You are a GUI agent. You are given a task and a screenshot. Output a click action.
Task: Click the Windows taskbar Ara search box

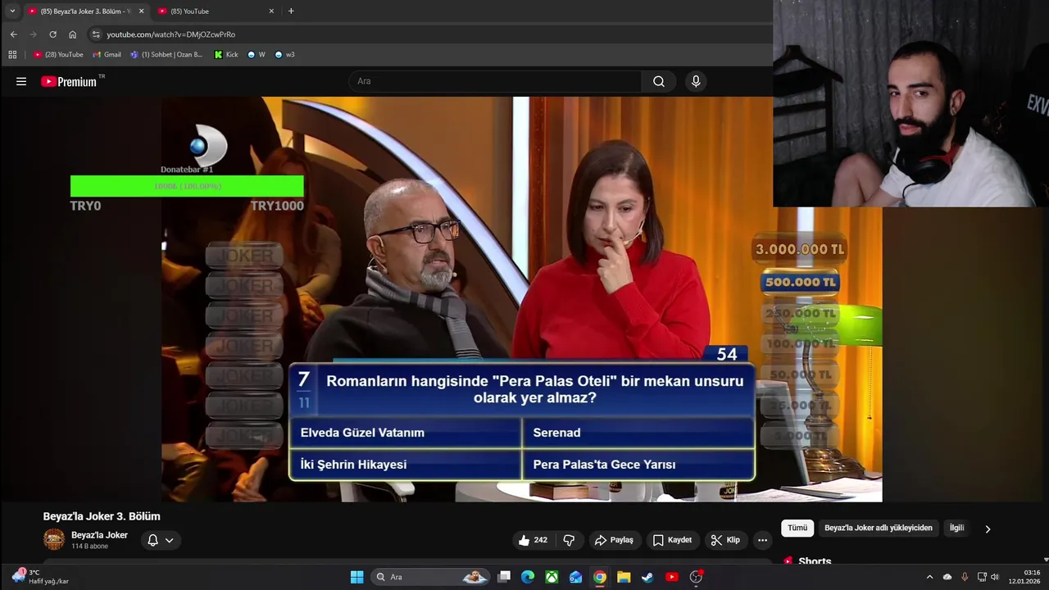[x=430, y=577]
